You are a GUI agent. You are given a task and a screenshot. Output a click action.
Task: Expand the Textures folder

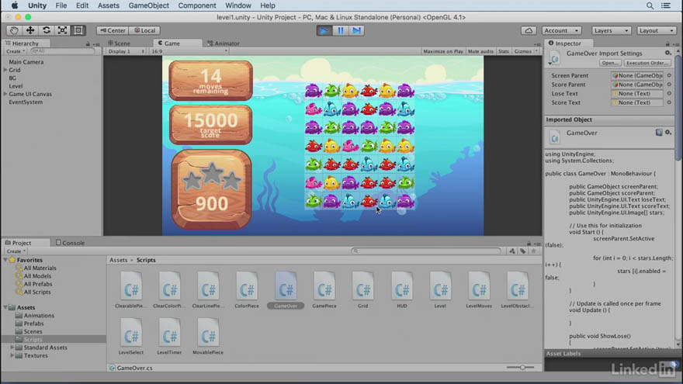pyautogui.click(x=12, y=356)
